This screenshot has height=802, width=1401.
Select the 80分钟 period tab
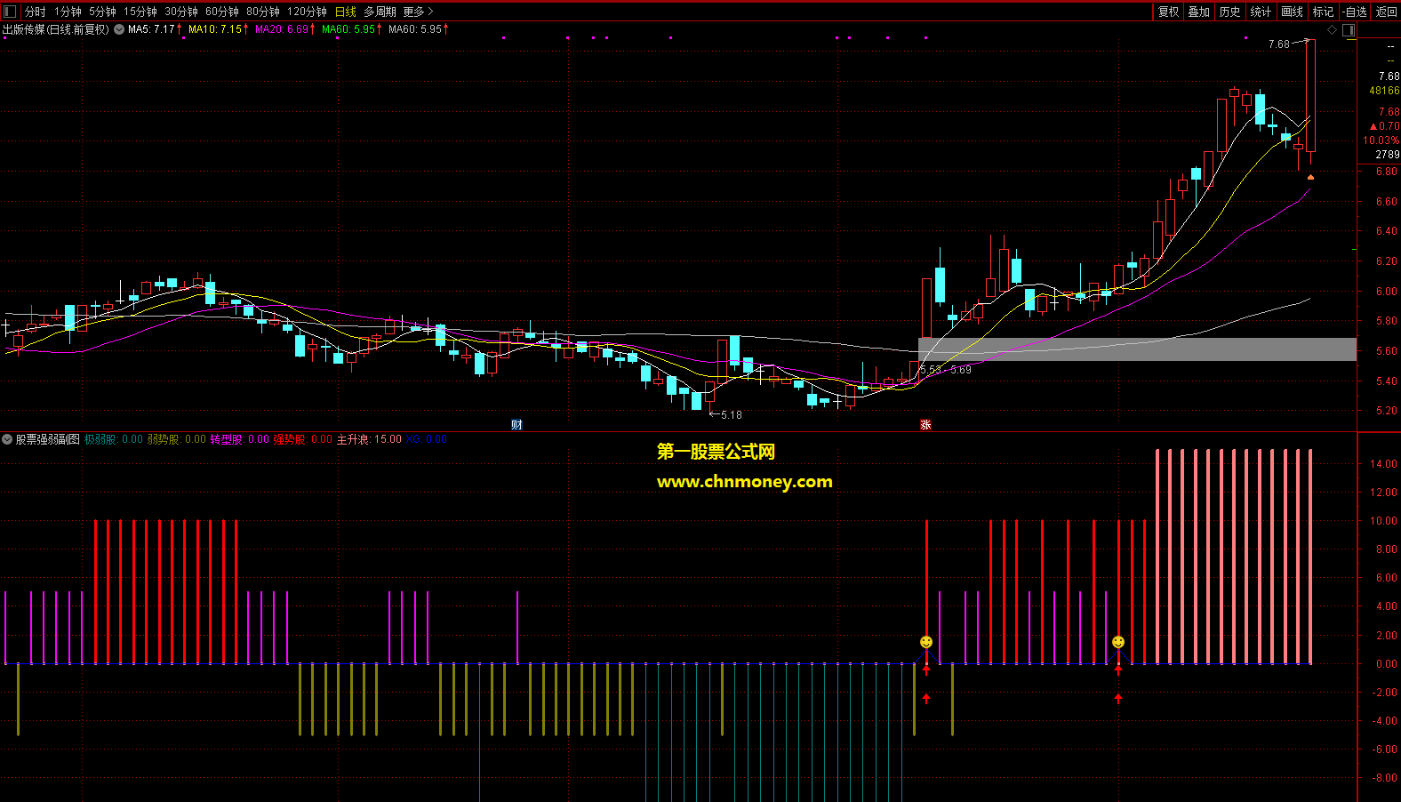point(262,12)
